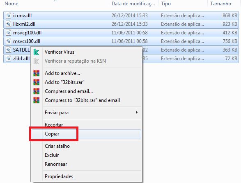The image size is (241, 183).
Task: Click the green Kaspersky icon beside Verificar Vírus
Action: [36, 52]
